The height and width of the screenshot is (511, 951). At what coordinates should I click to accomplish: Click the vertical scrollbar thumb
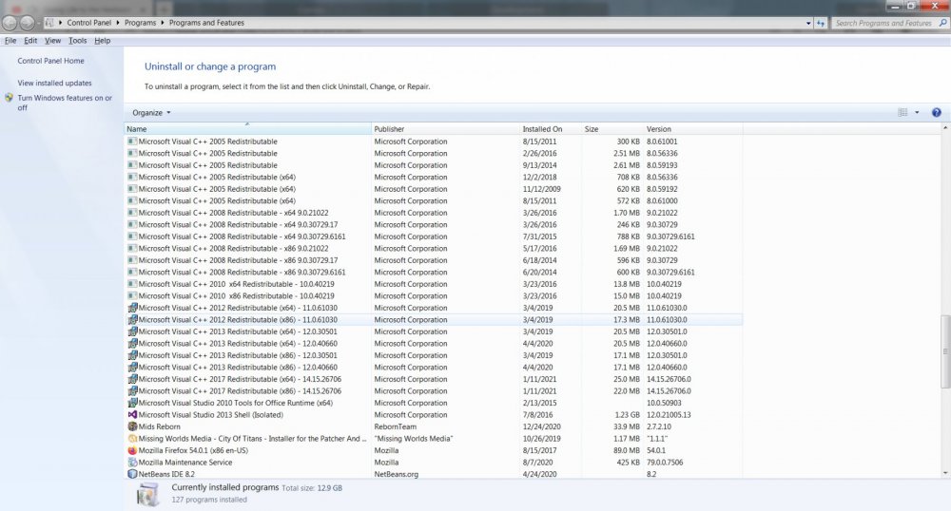tap(945, 351)
